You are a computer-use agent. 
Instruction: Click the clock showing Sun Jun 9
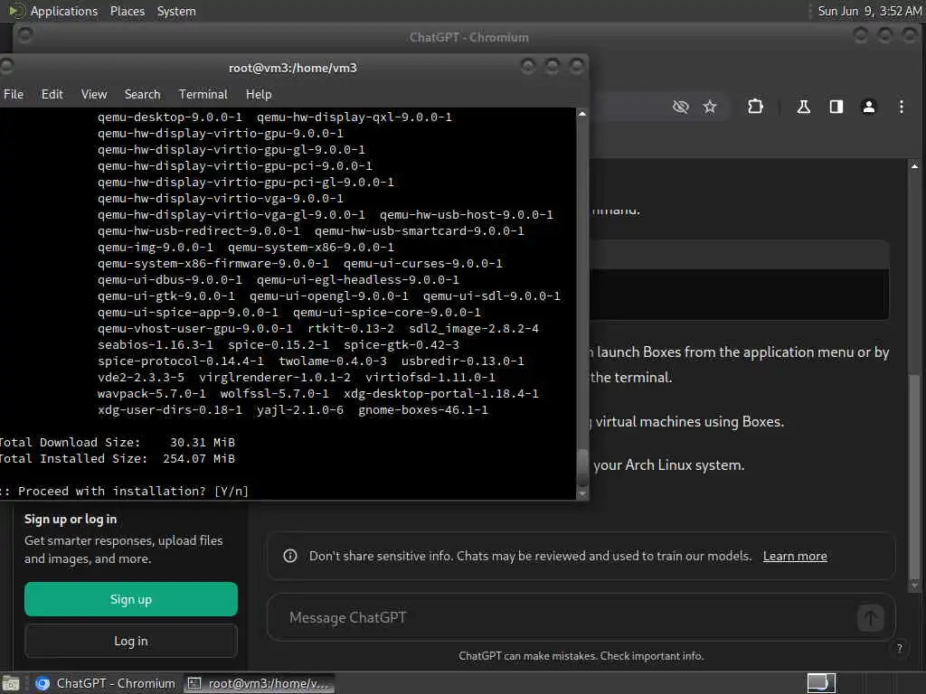click(869, 11)
